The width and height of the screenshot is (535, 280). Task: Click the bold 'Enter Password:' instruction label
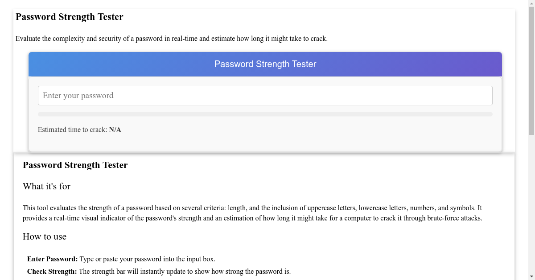[x=52, y=259]
